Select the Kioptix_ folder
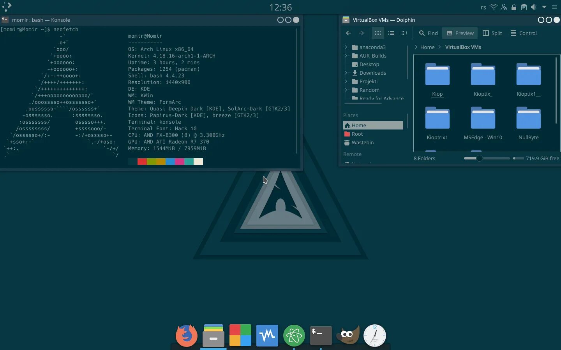 (x=483, y=79)
